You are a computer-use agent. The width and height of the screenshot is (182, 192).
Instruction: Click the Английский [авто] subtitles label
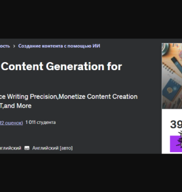(x=52, y=148)
